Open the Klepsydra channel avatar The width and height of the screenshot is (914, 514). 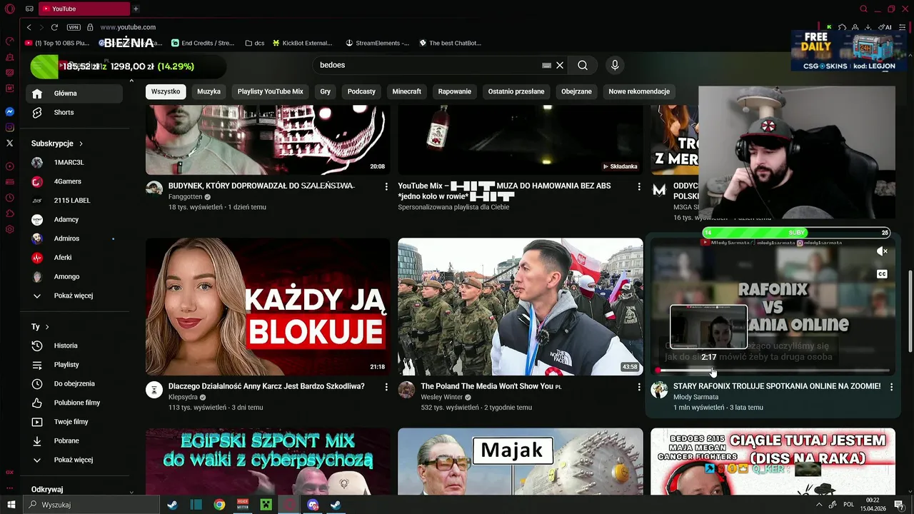154,390
